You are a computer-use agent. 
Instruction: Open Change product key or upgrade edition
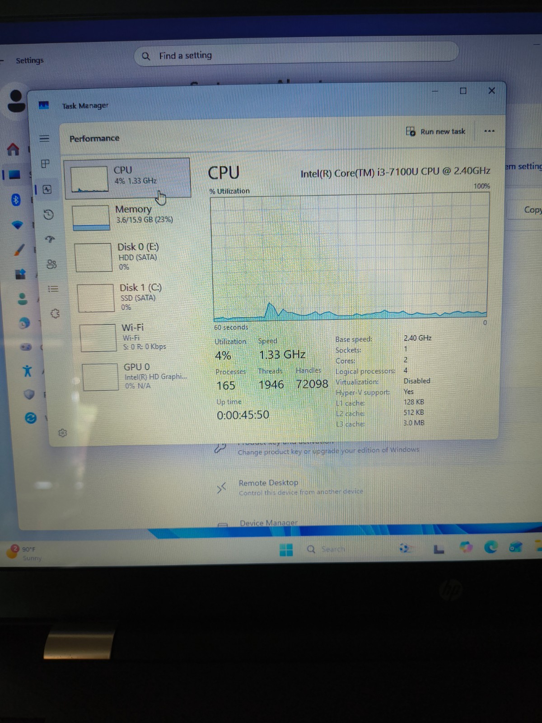(328, 451)
